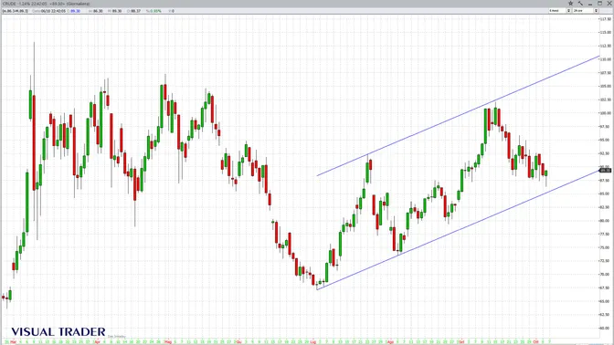This screenshot has height=345, width=614.
Task: Click the star favorite icon in title bar
Action: click(x=570, y=3)
